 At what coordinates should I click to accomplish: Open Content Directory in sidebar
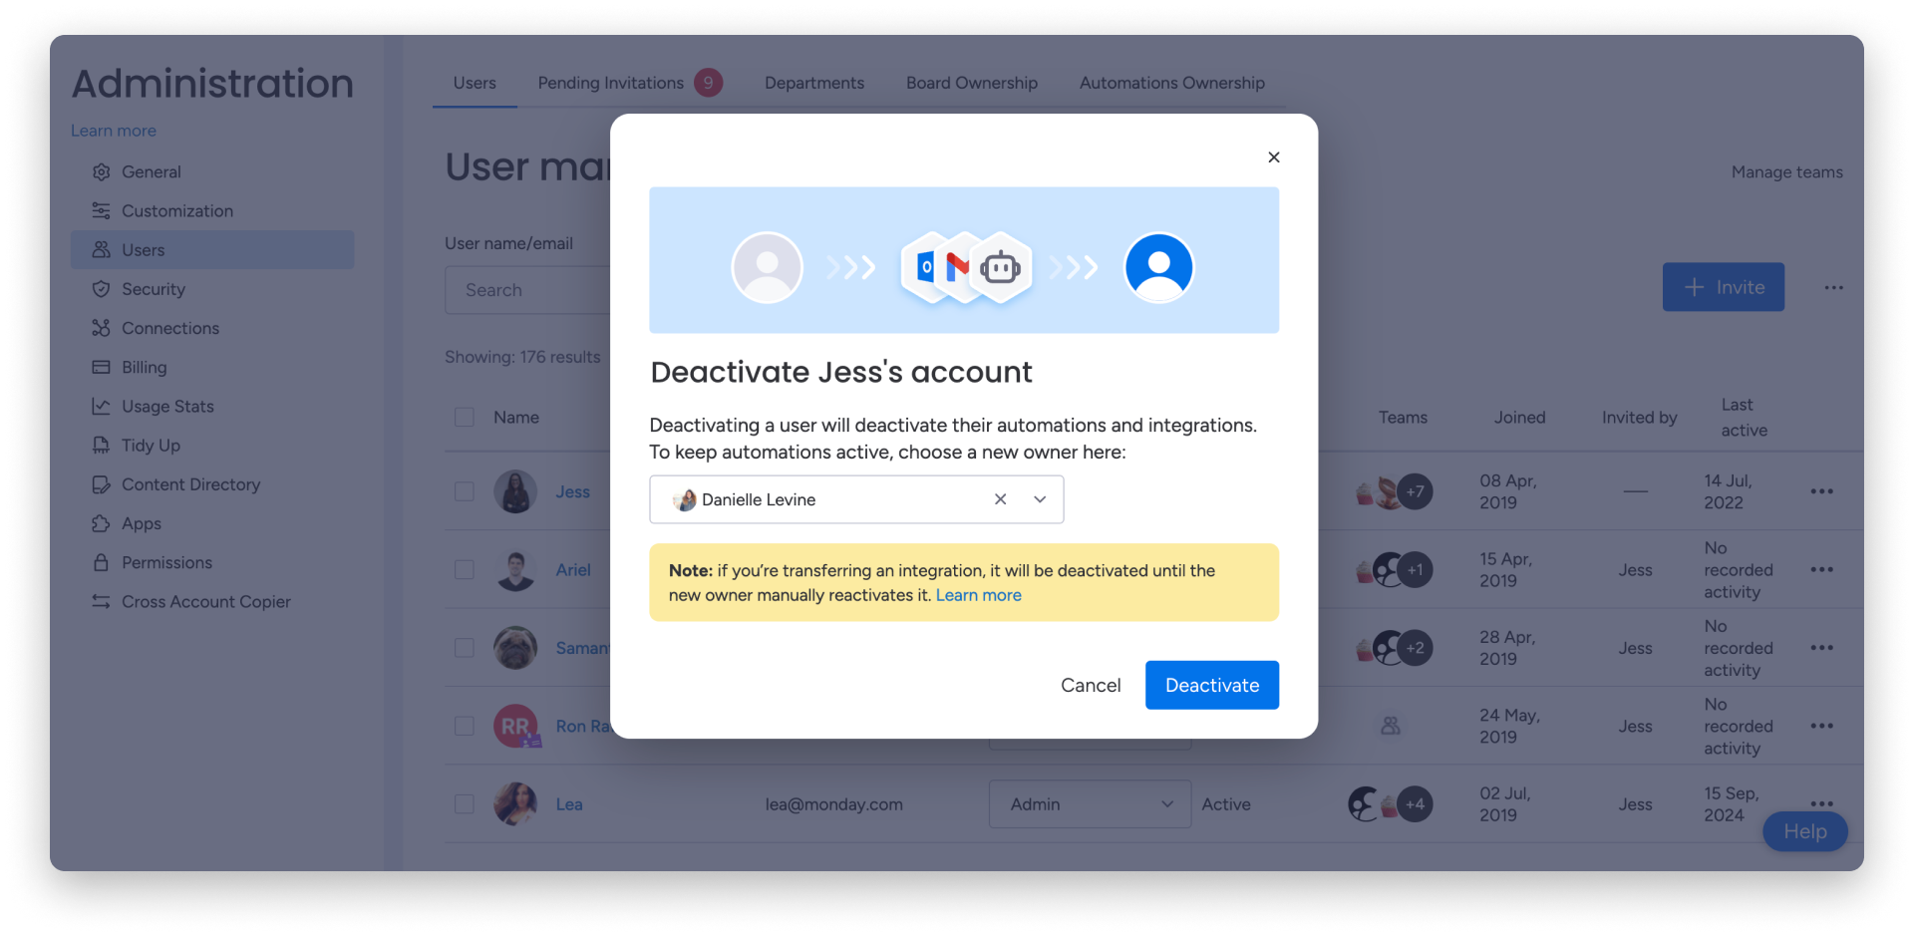tap(190, 484)
